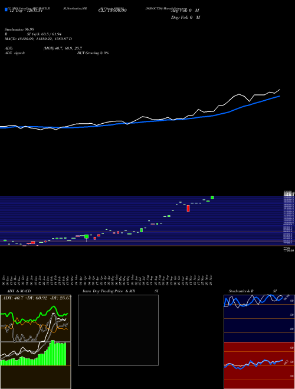
Task: Select the '12 Day = 12615.34' SMA value
Action: (x=26, y=11)
